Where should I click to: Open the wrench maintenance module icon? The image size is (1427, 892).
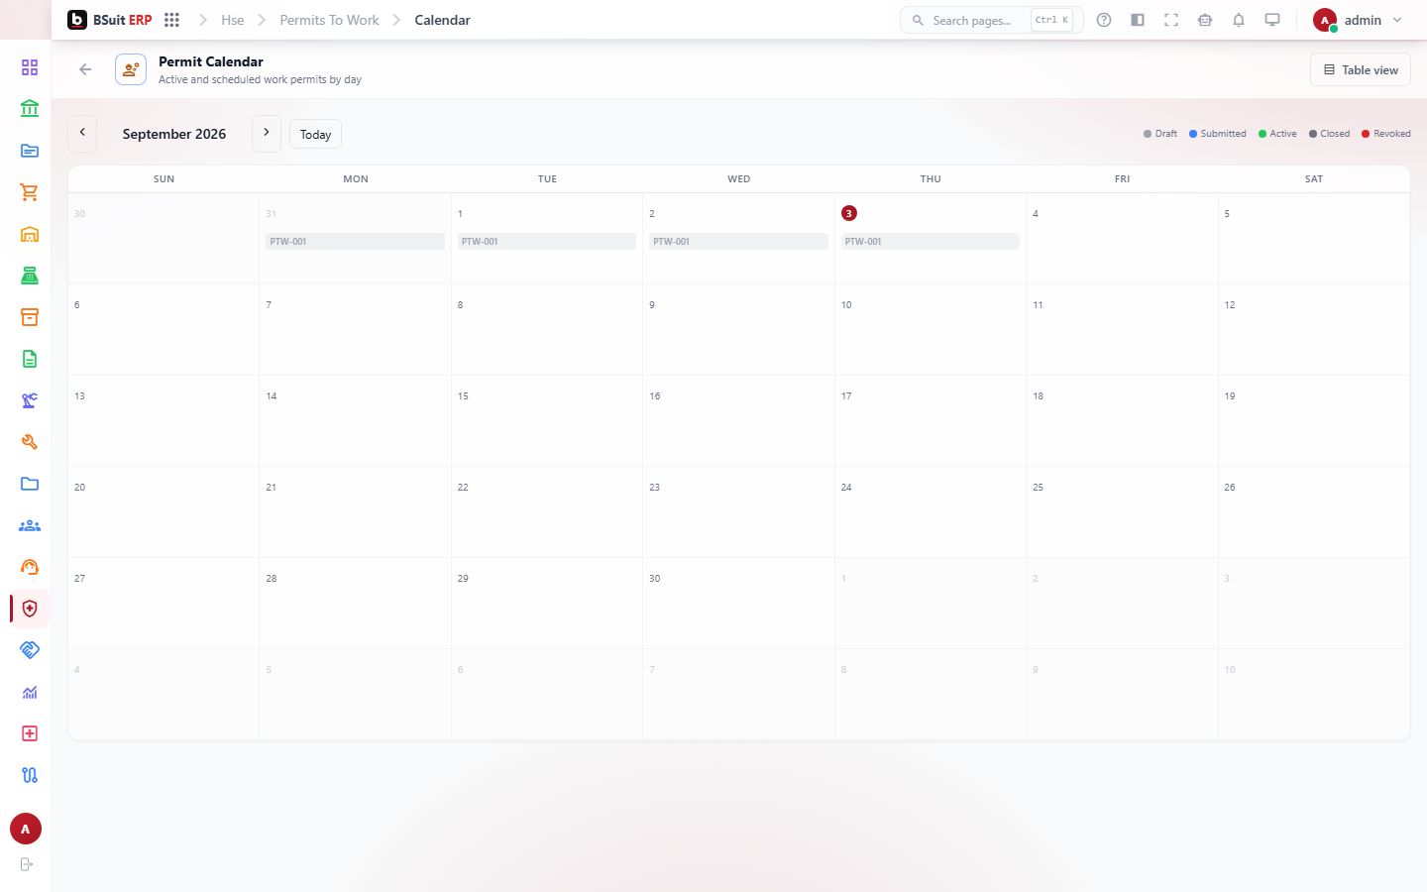point(30,442)
